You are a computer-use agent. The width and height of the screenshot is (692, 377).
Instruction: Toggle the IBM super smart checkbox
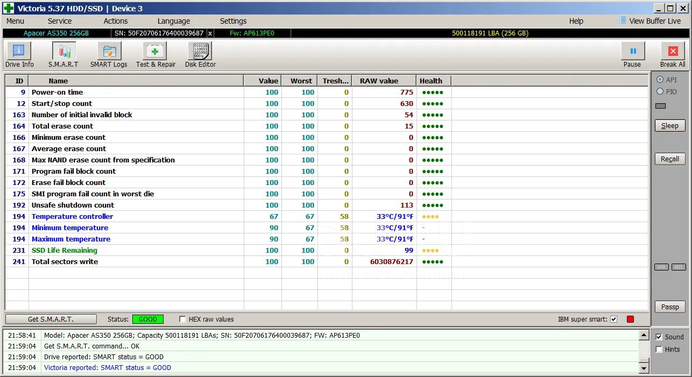click(x=614, y=319)
